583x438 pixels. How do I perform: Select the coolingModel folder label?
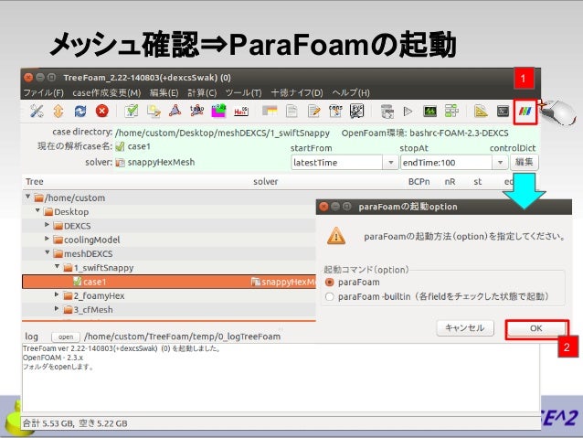click(x=92, y=240)
